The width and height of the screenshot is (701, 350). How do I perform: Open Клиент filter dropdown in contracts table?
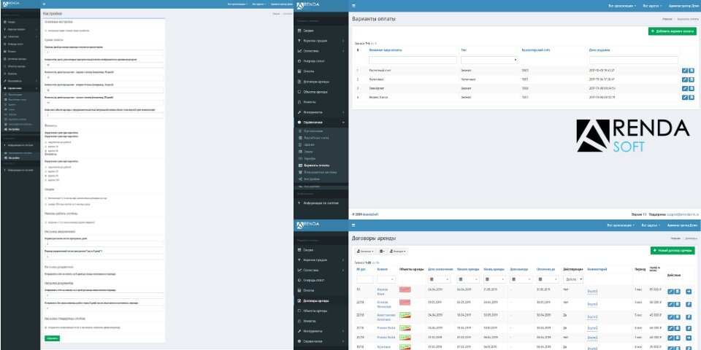pos(386,279)
